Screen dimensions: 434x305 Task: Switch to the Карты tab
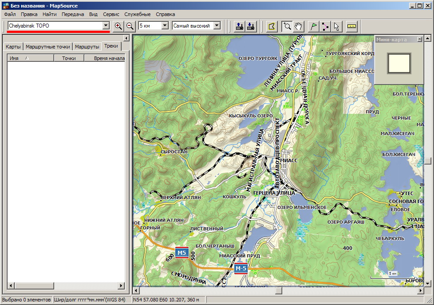pos(13,47)
